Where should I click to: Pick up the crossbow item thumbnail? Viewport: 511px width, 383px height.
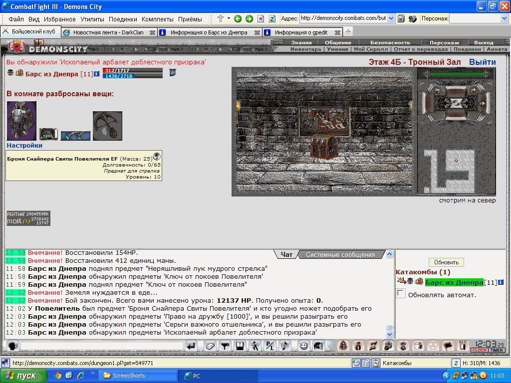108,126
